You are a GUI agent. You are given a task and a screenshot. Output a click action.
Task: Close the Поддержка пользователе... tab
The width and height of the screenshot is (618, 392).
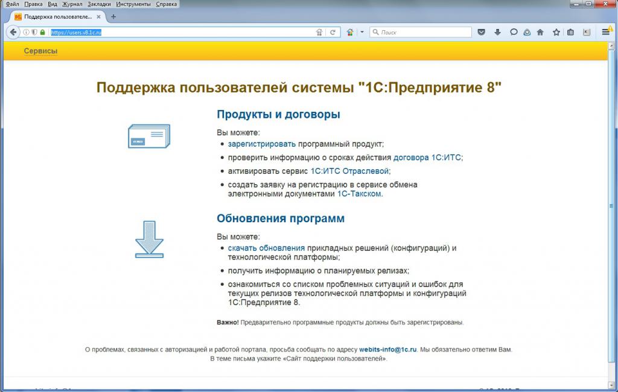point(98,17)
